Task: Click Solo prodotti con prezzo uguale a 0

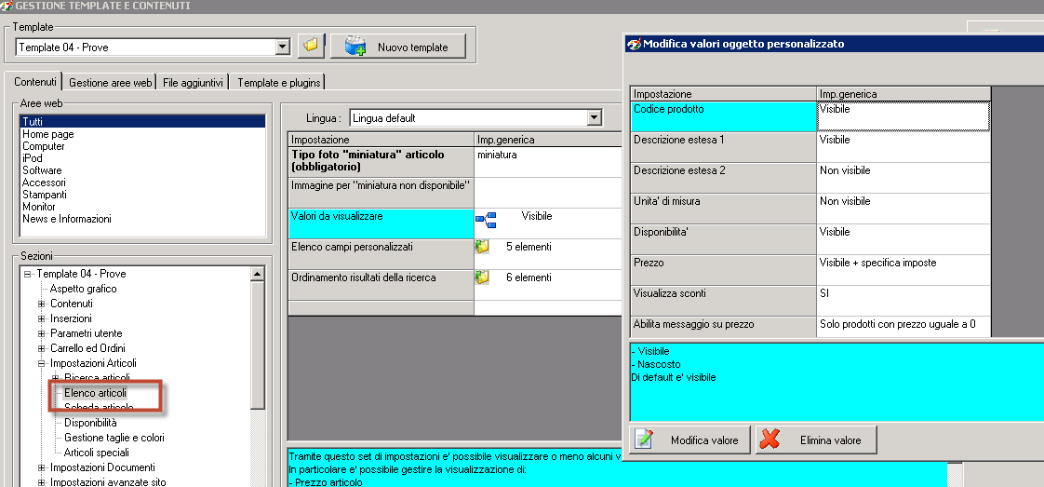Action: [903, 327]
